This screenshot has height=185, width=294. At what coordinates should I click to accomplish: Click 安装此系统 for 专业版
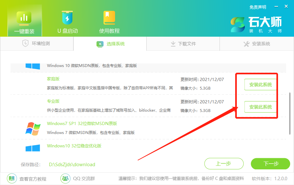click(x=260, y=107)
